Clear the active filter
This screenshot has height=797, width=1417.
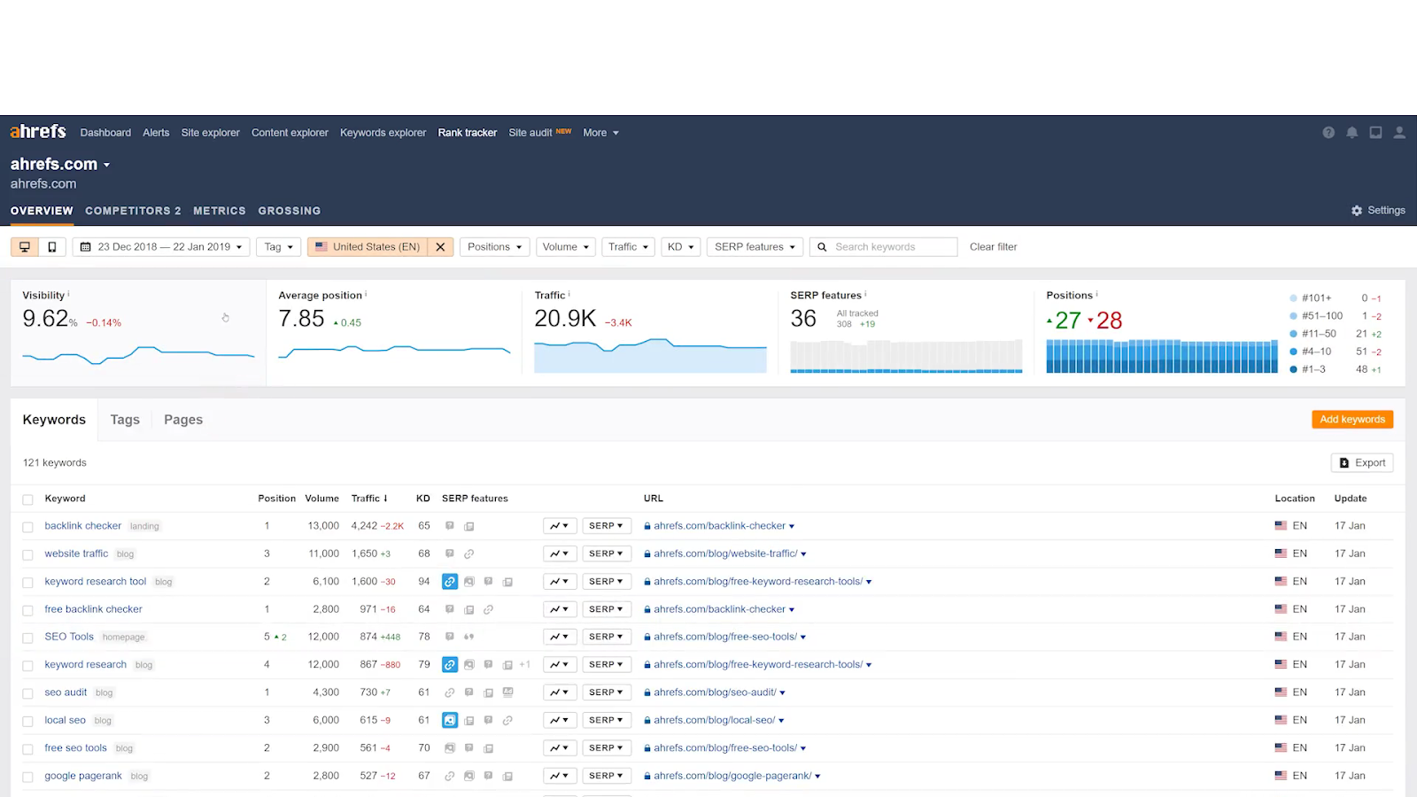tap(994, 247)
